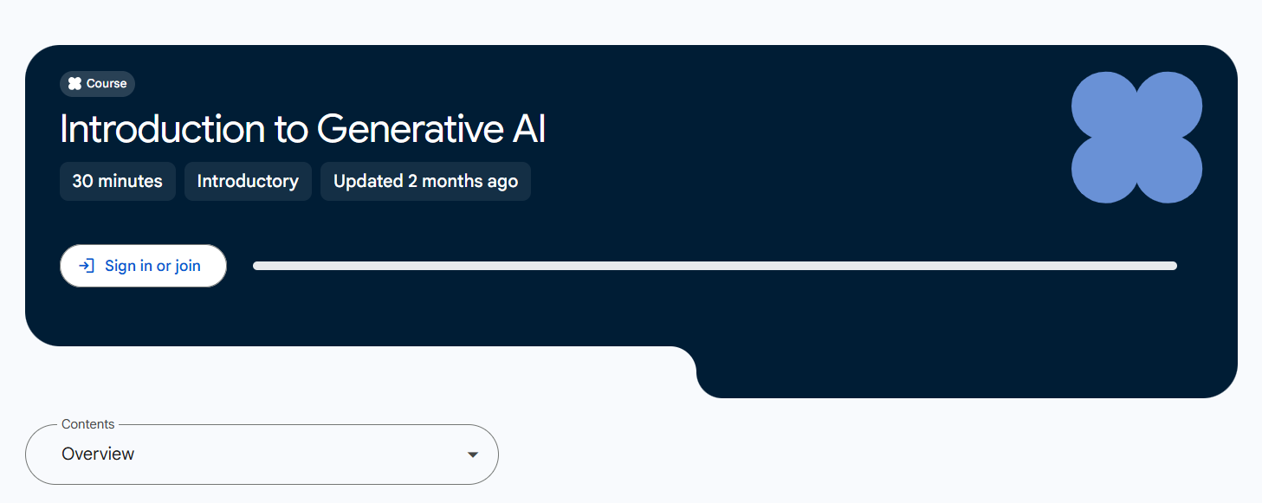Screen dimensions: 1262x503
Task: Click the Contents field label
Action: (88, 424)
